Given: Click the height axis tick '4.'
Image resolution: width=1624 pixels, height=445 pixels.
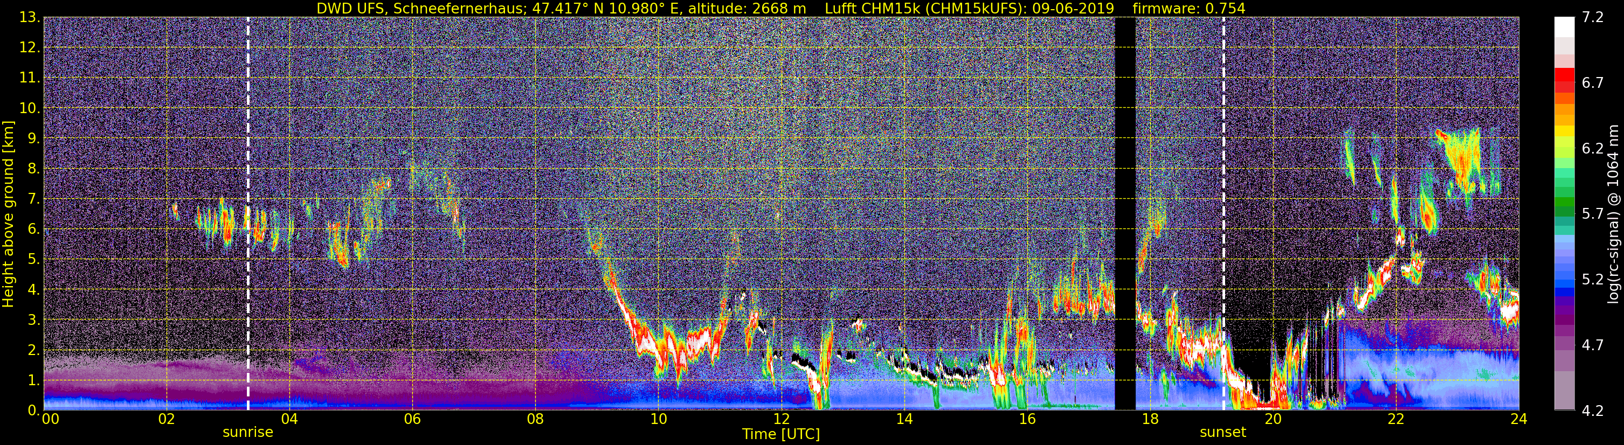Looking at the screenshot, I should (33, 289).
